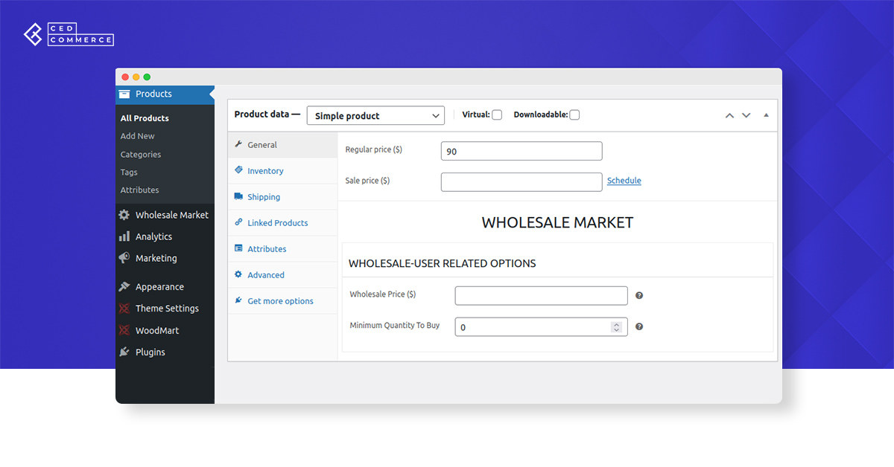This screenshot has width=894, height=467.
Task: Click the yellow minimize window dot
Action: click(x=136, y=77)
